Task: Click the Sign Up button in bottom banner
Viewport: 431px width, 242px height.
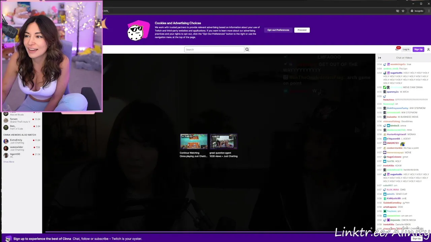Action: point(417,239)
